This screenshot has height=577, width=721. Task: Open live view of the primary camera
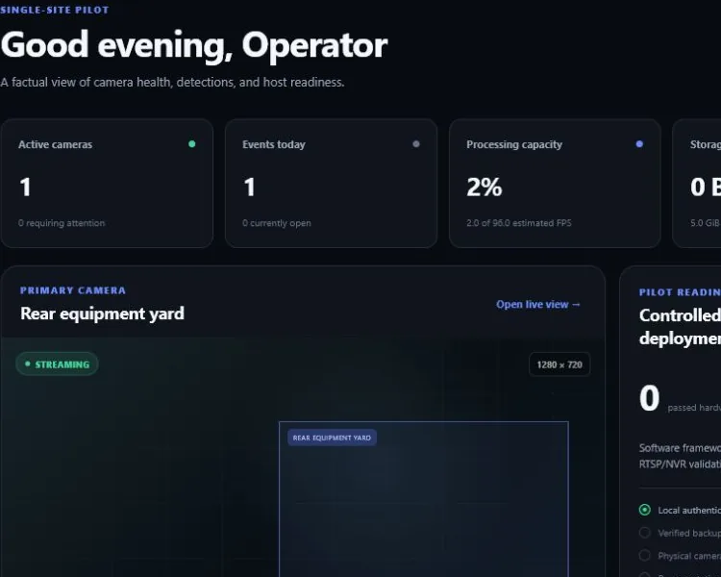click(x=538, y=305)
